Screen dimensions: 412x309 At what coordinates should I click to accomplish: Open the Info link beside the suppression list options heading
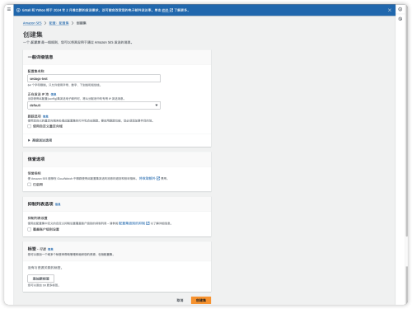[58, 204]
